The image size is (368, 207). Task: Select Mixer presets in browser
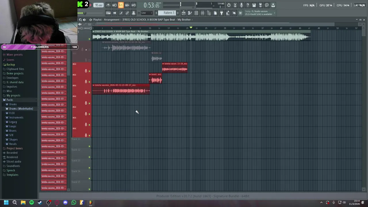coord(14,55)
